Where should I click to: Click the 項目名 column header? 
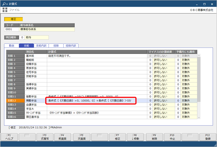36,52
